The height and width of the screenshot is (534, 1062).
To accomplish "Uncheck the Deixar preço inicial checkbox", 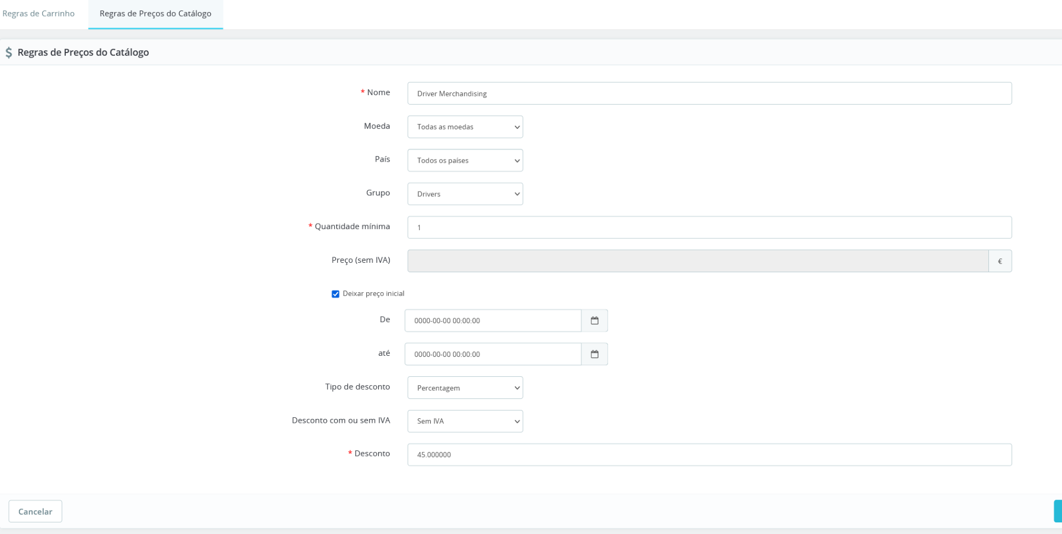I will click(335, 294).
